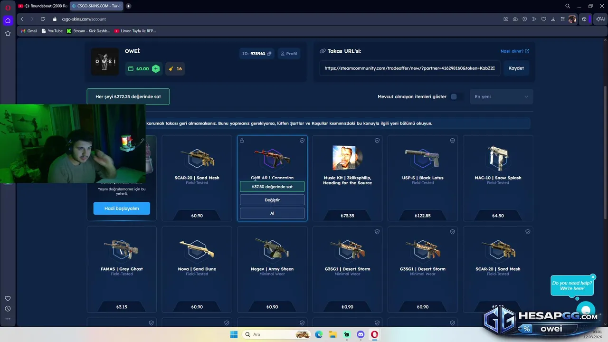Open browser downloads icon
The height and width of the screenshot is (342, 608).
pyautogui.click(x=553, y=19)
